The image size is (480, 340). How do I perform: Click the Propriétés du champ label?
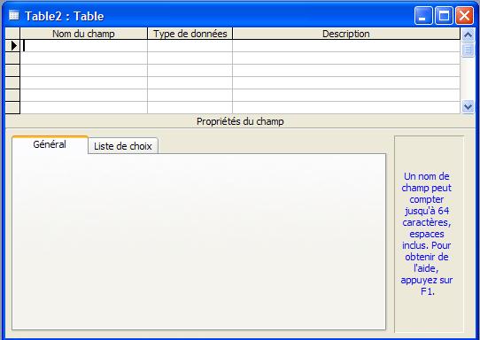[x=240, y=121]
